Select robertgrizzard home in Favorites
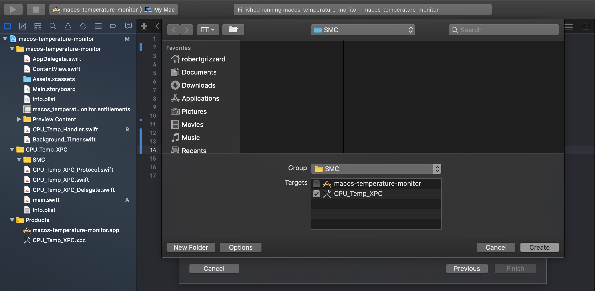The width and height of the screenshot is (595, 291). coord(198,59)
